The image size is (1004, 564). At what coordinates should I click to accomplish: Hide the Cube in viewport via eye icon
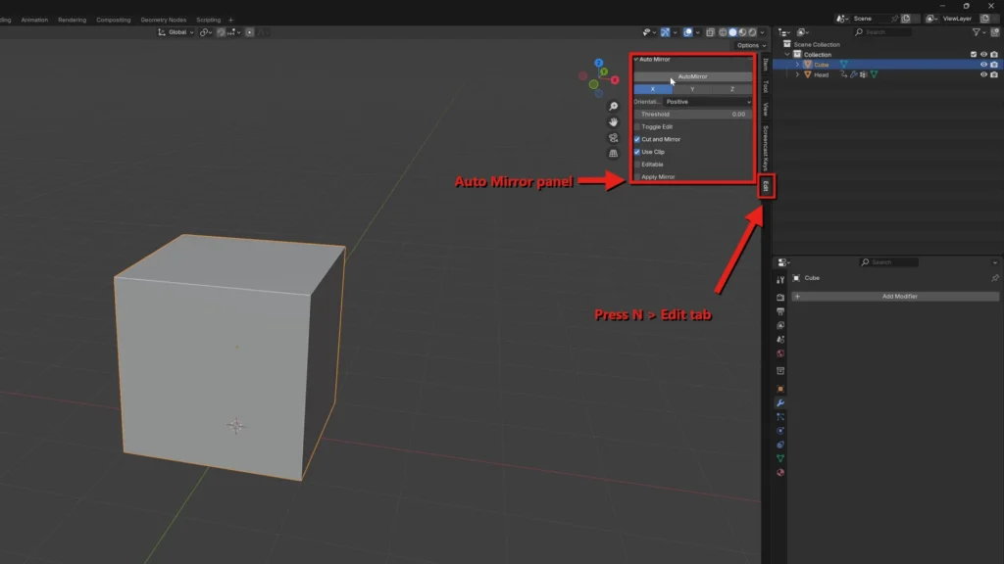(x=983, y=65)
